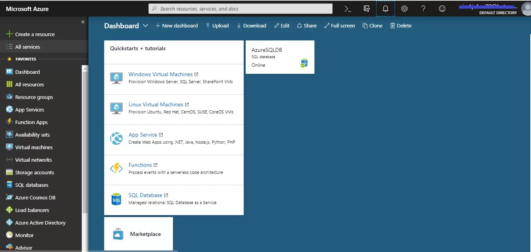
Task: Click the Azure Active Directory sidebar icon
Action: (9, 223)
